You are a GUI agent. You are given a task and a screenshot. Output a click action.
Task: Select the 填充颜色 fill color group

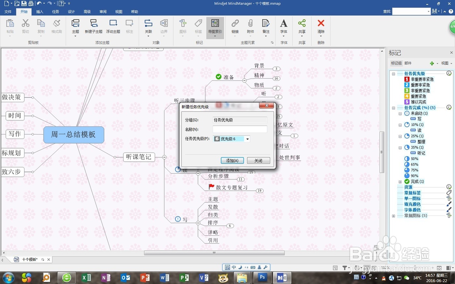pos(412,204)
